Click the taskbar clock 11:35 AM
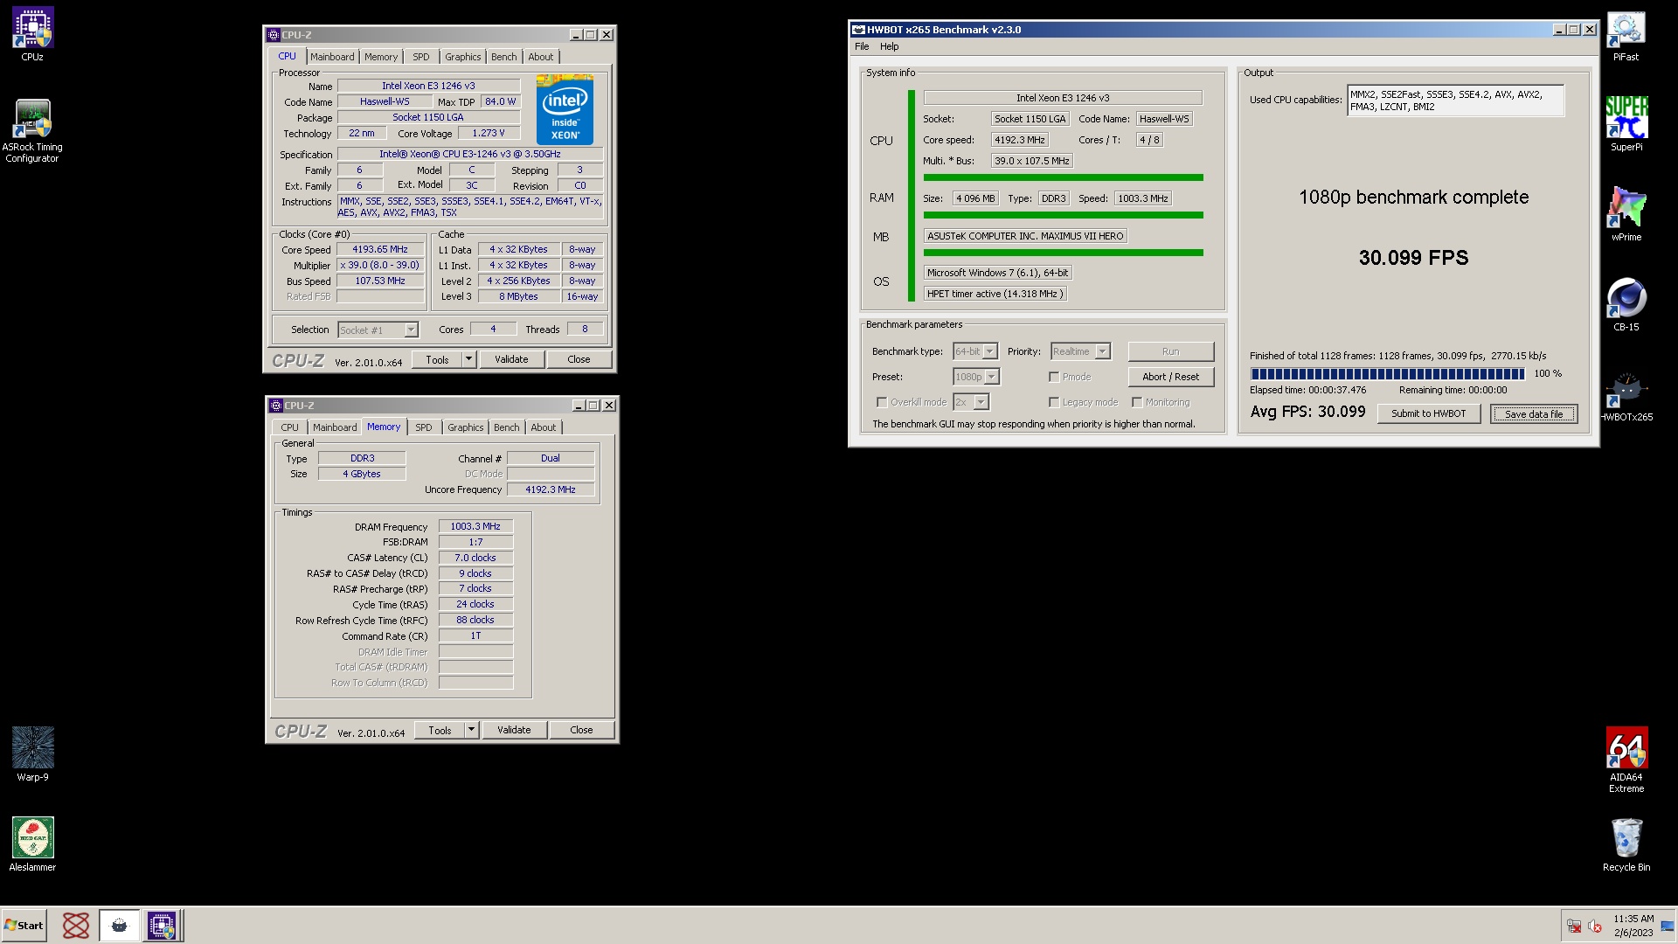This screenshot has width=1678, height=944. tap(1633, 919)
